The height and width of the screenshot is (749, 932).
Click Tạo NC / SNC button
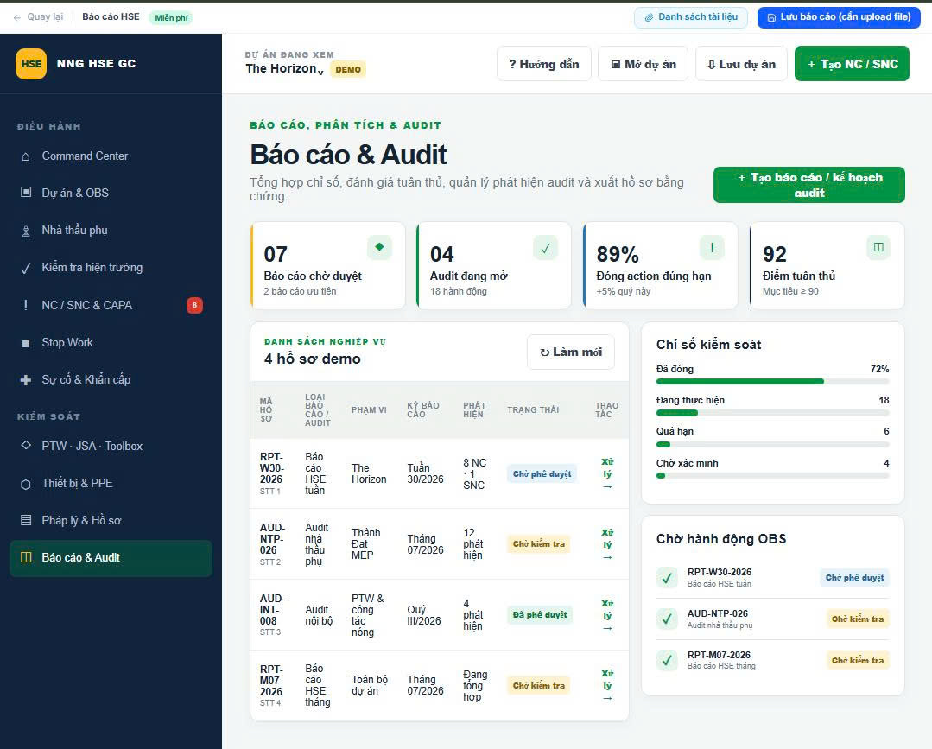(x=852, y=64)
